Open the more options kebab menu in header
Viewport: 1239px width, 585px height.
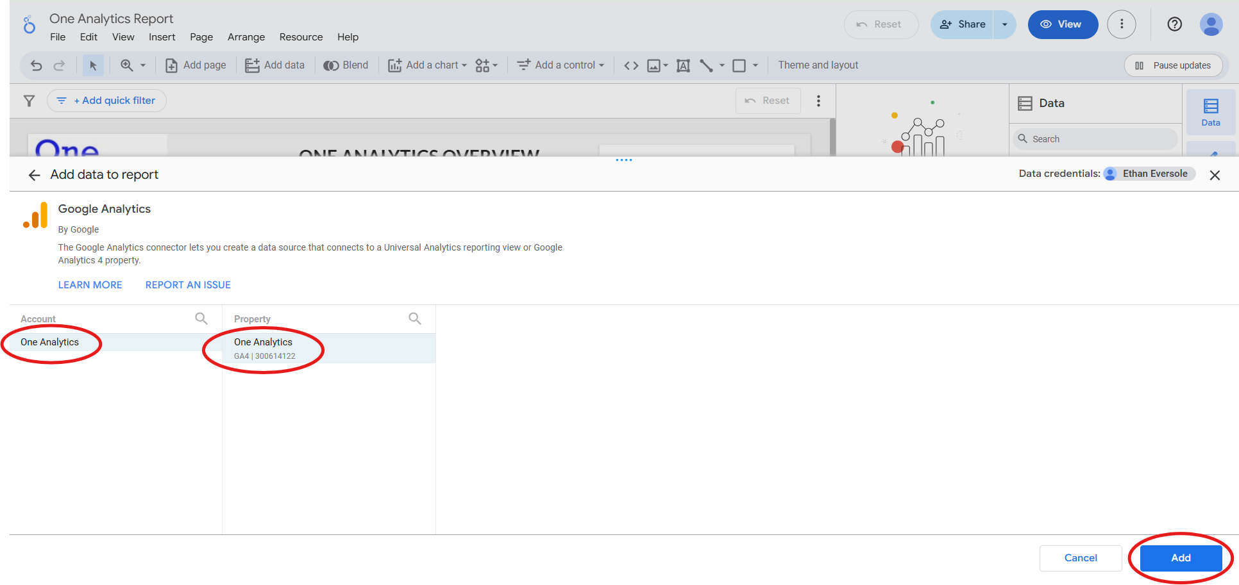[1121, 24]
